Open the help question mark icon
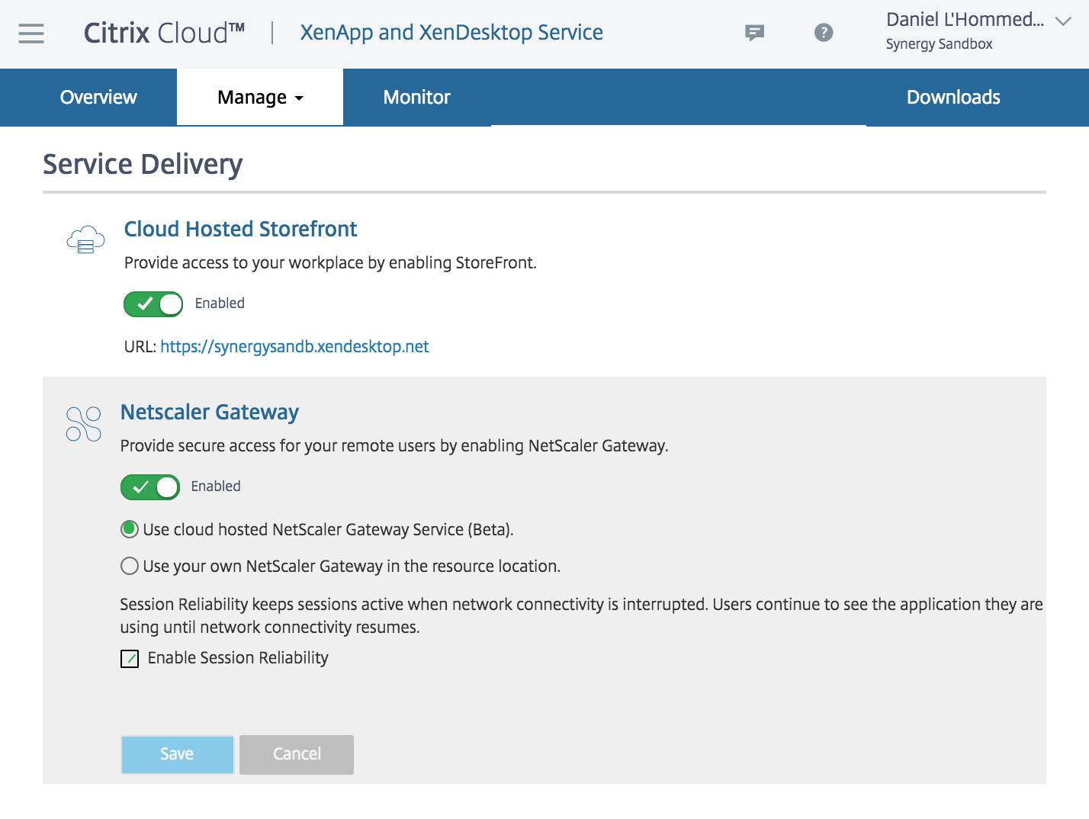The width and height of the screenshot is (1089, 819). pyautogui.click(x=824, y=32)
